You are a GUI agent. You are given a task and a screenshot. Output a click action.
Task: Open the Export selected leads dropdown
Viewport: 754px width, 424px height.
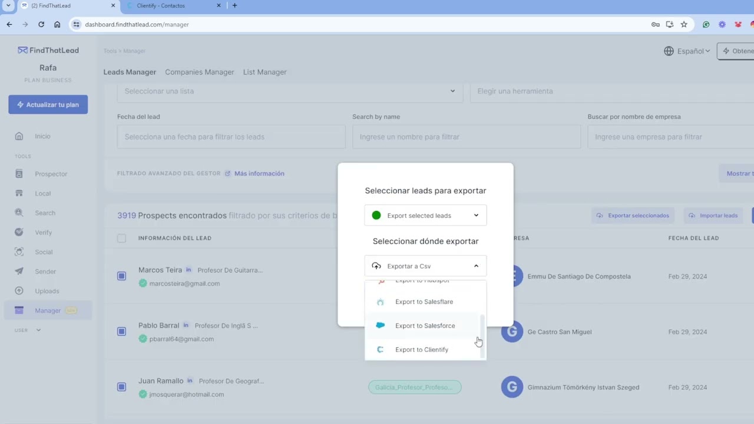point(425,216)
